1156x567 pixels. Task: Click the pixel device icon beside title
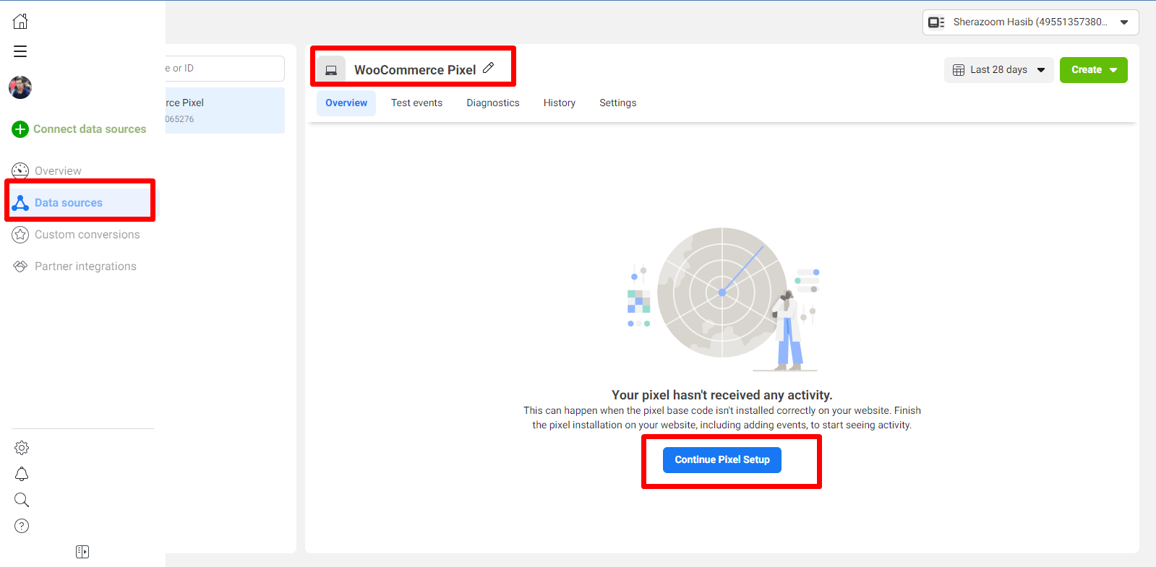click(331, 70)
